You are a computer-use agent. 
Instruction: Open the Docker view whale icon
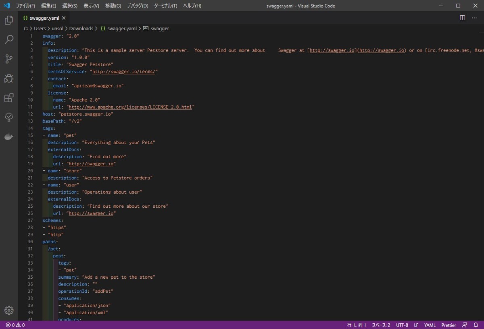pos(9,137)
